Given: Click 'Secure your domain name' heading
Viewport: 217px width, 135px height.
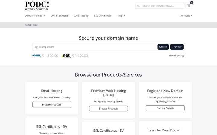Looking at the screenshot, I should tap(108, 38).
